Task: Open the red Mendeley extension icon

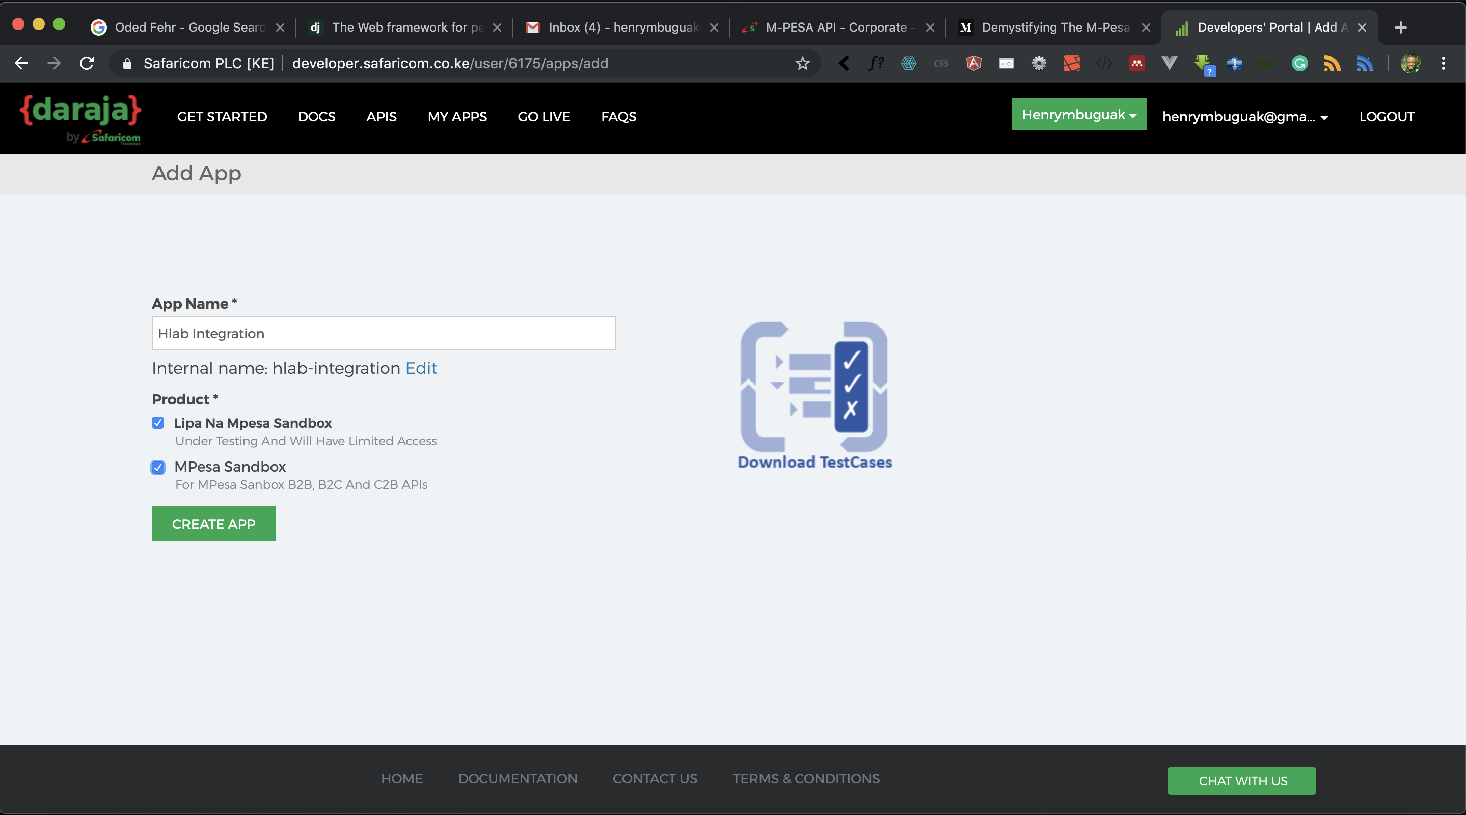Action: tap(1136, 63)
